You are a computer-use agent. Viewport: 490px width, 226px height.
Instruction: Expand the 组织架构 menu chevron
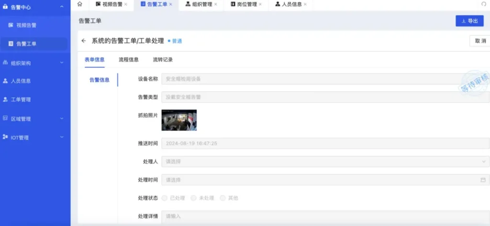coord(62,63)
